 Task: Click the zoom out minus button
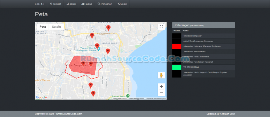[x=161, y=93]
